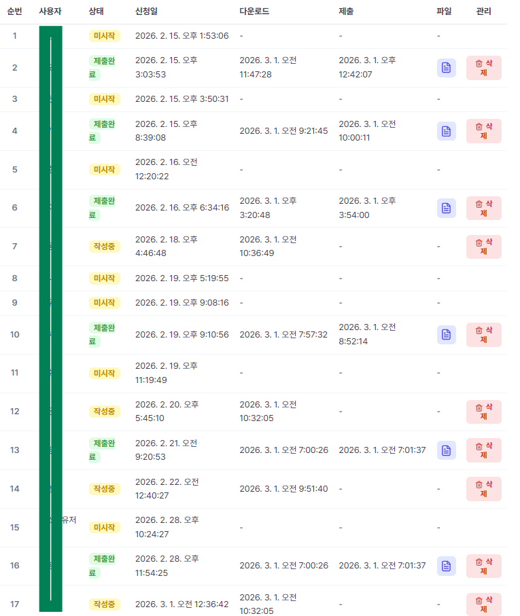This screenshot has width=520, height=616.
Task: Click the 삭제 delete button in row 2
Action: click(483, 68)
